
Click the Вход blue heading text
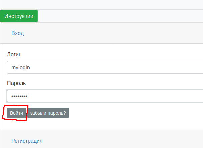pyautogui.click(x=18, y=33)
